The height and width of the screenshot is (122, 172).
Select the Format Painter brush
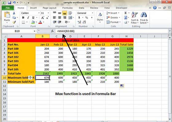14,22
